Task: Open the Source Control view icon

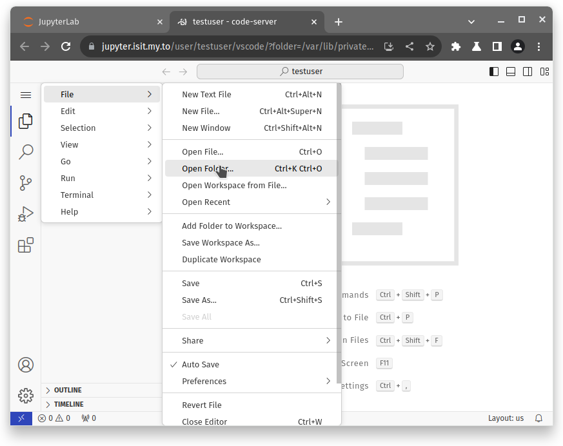Action: (x=26, y=183)
